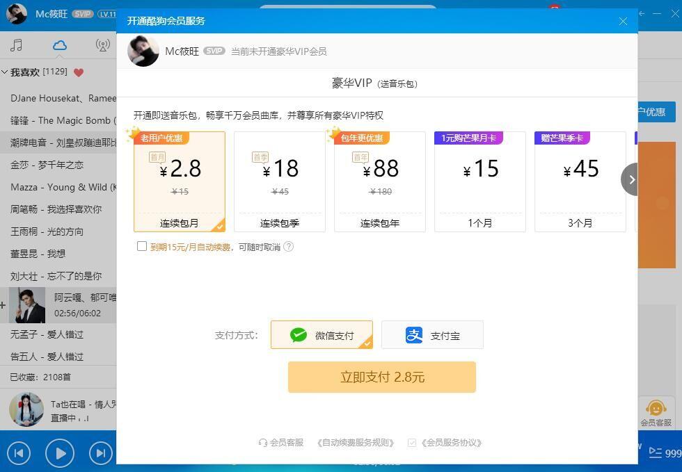Open the radio broadcast tab icon
Screen dimensions: 682x472
pyautogui.click(x=102, y=45)
